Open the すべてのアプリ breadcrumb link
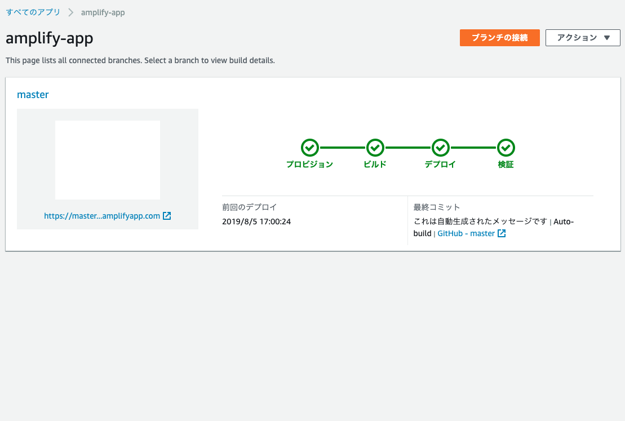Screen dimensions: 625x421 pos(33,12)
